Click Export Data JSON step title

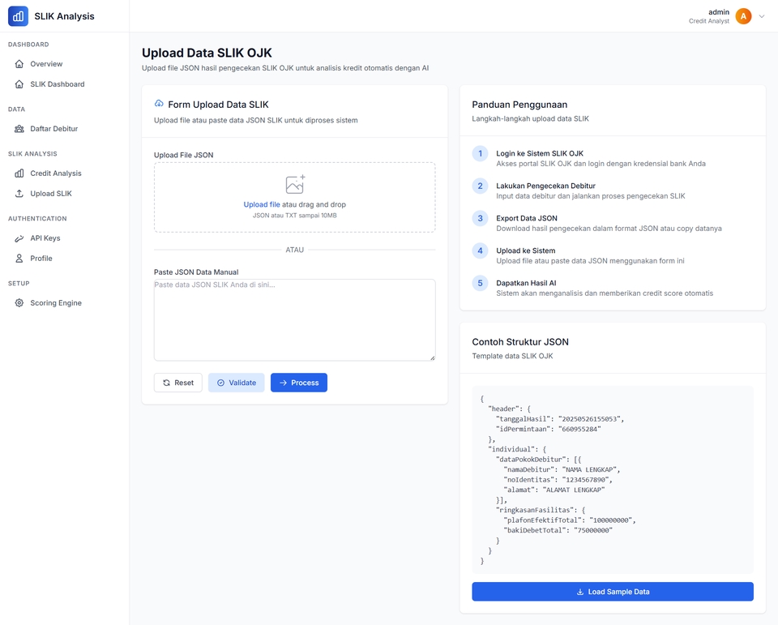pos(527,218)
